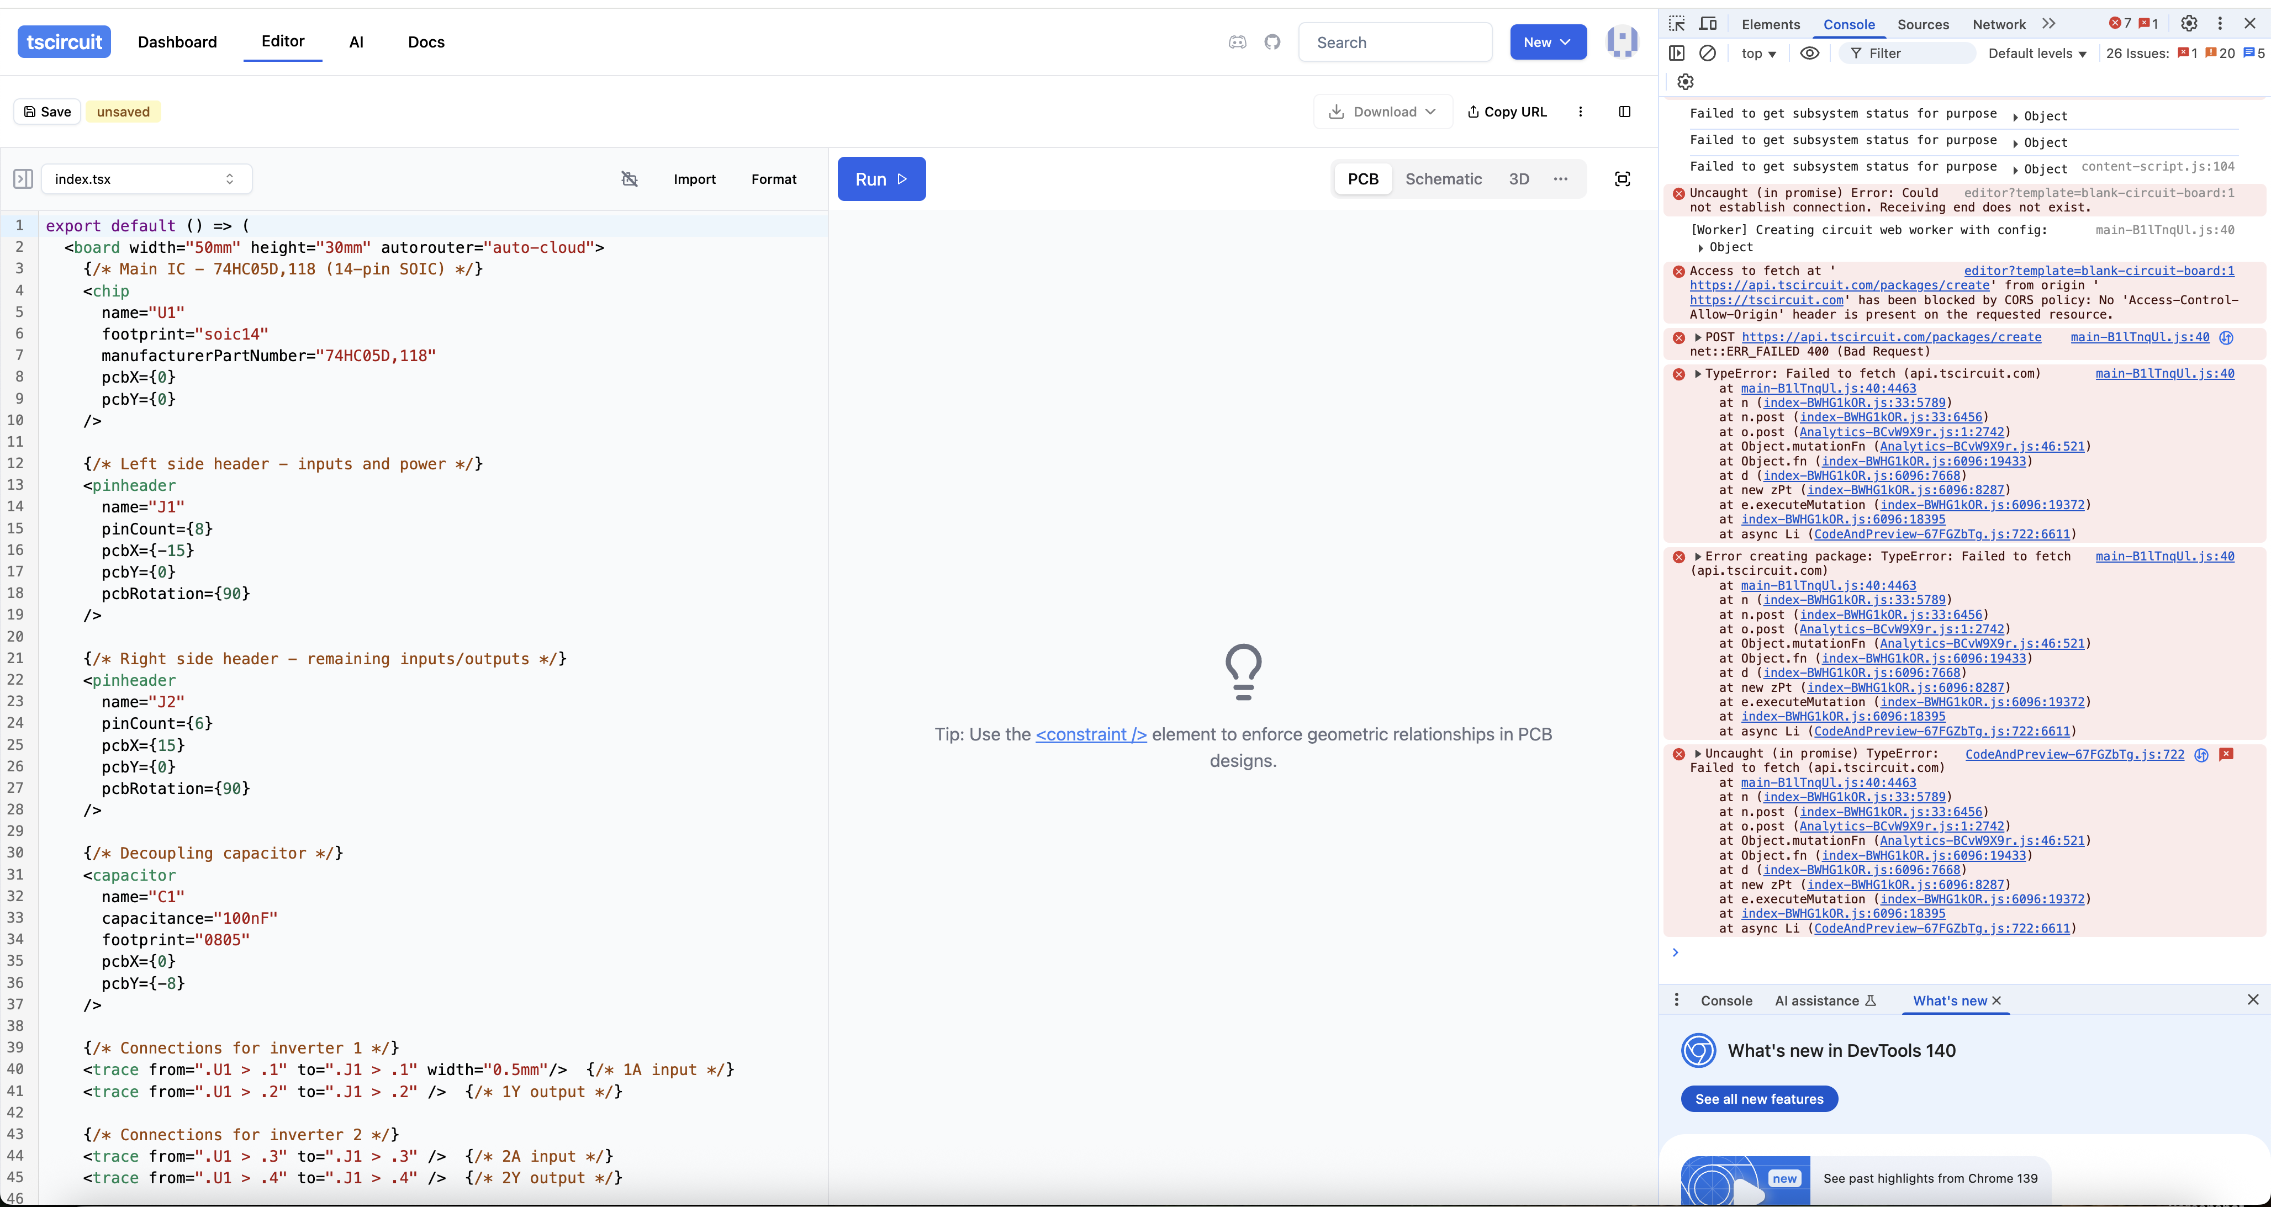2271x1207 pixels.
Task: Open the index.tsx file selector dropdown
Action: [x=146, y=179]
